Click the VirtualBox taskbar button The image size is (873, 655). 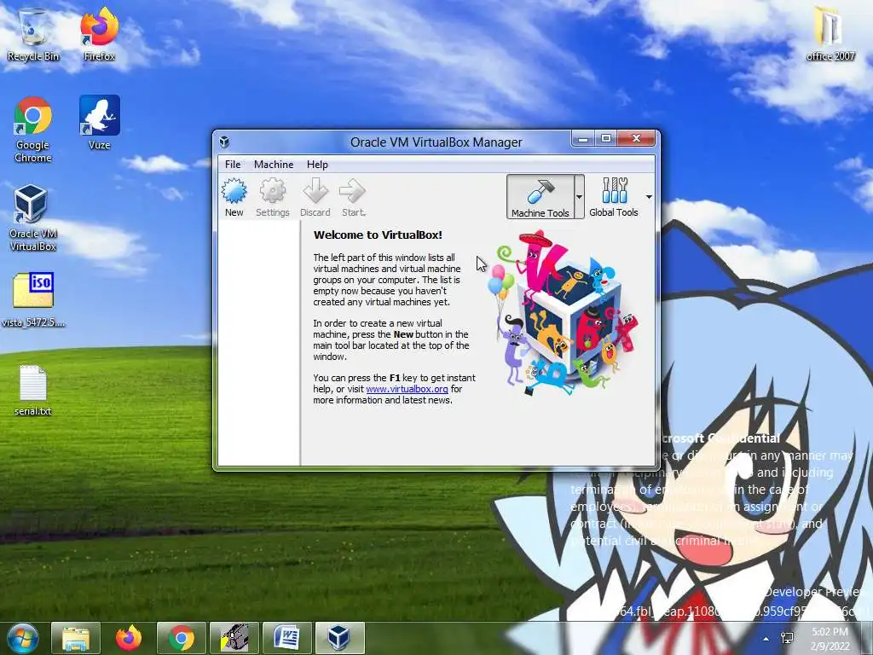point(339,638)
